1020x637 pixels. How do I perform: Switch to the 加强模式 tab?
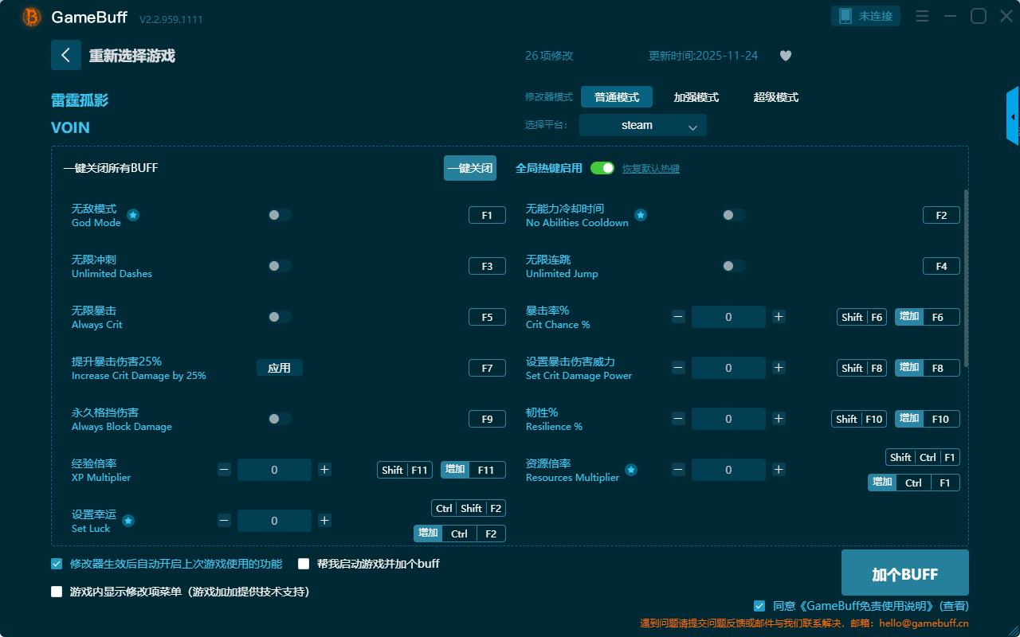tap(696, 97)
